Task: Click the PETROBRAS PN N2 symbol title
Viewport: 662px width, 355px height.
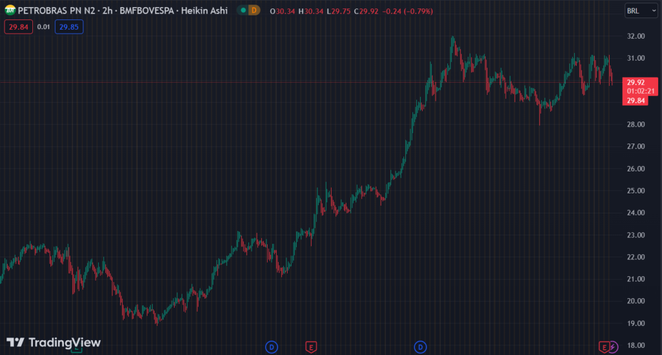Action: [x=57, y=10]
